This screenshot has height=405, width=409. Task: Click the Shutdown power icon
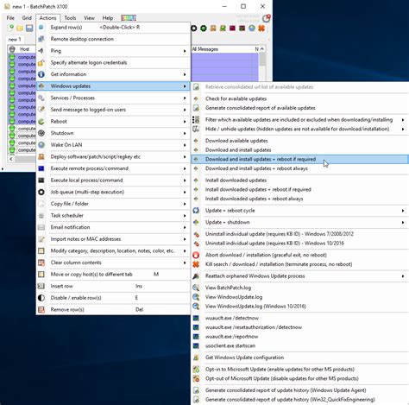point(41,133)
